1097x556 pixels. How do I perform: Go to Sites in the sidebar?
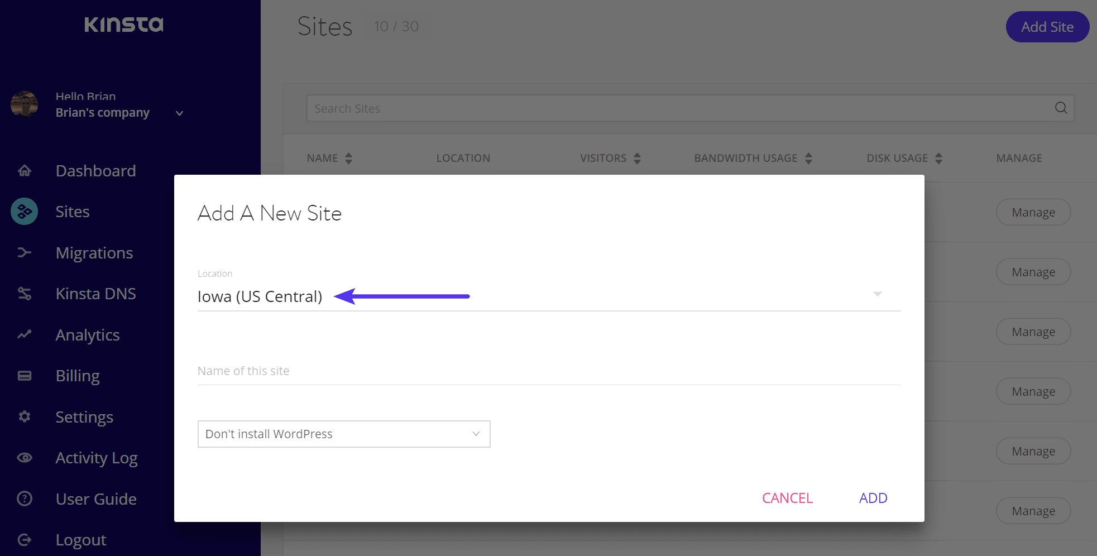point(73,212)
